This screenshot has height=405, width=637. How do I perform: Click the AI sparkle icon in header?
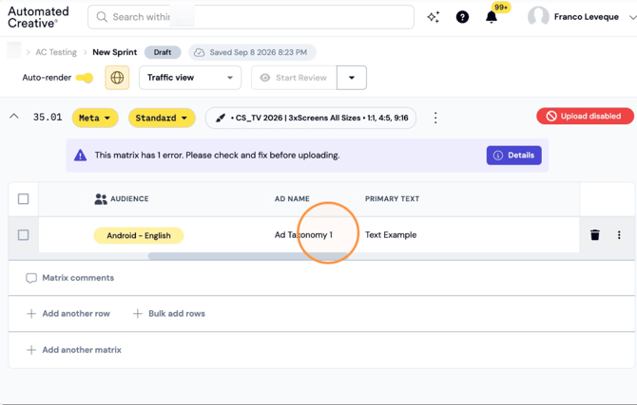pos(433,17)
